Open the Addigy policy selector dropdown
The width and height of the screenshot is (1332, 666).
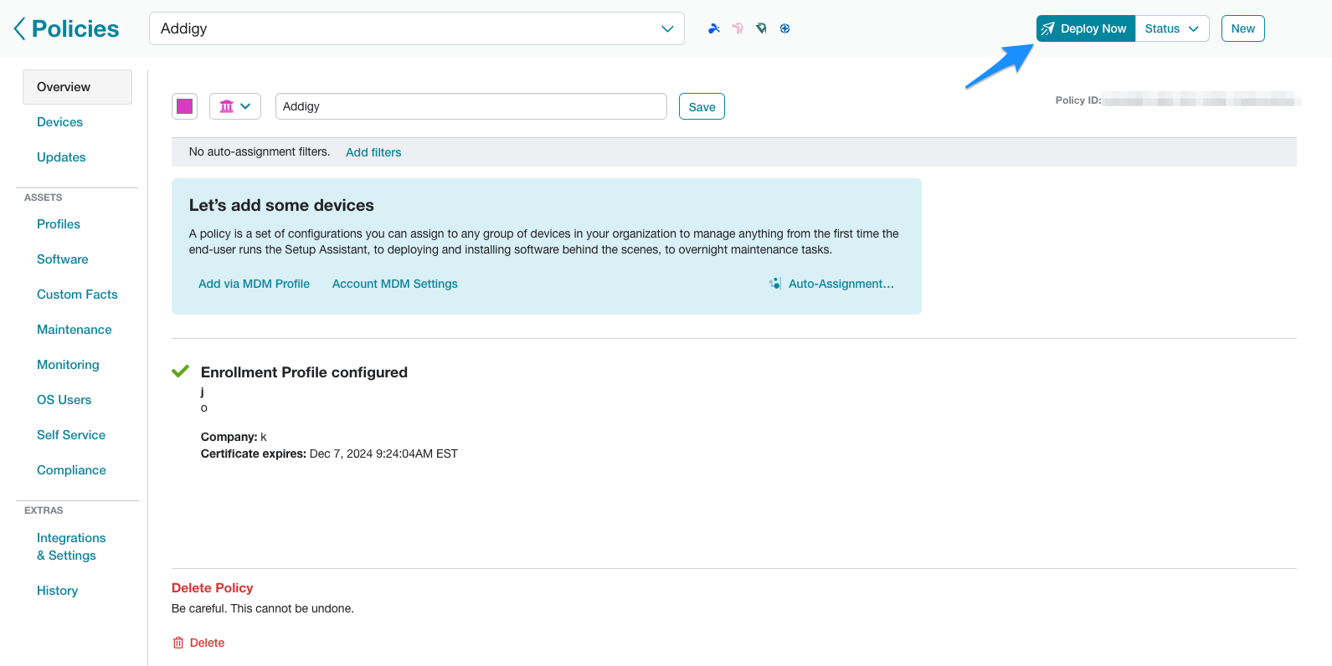[x=417, y=28]
